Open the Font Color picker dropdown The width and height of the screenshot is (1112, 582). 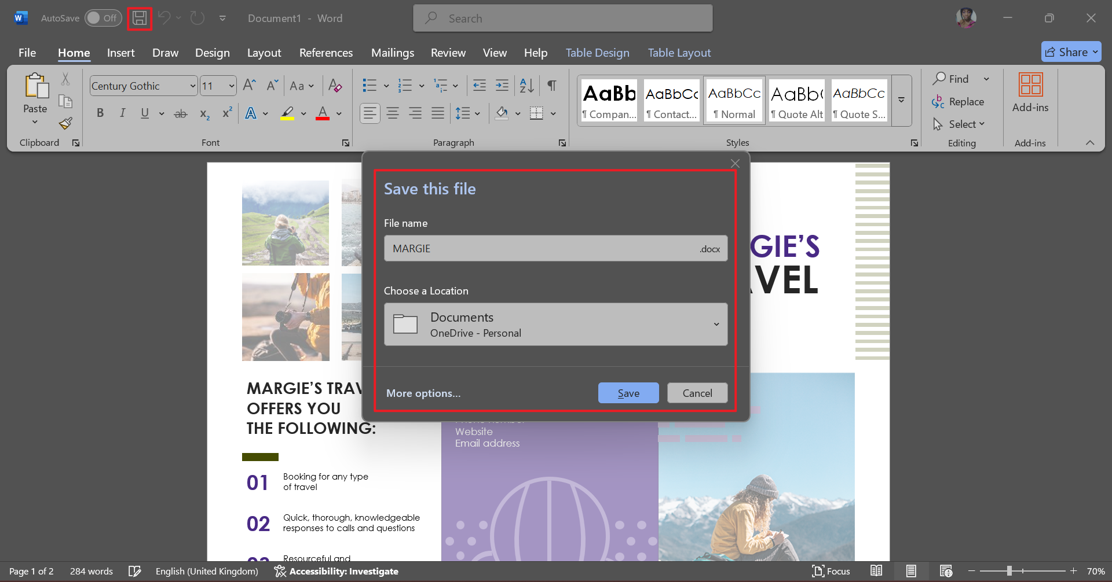point(338,113)
